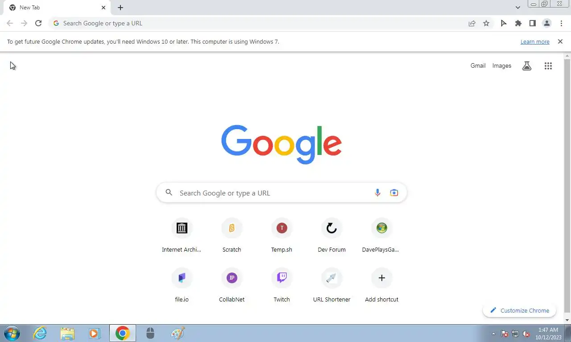Viewport: 571px width, 342px height.
Task: Open Windows Media Player in taskbar
Action: tap(94, 333)
